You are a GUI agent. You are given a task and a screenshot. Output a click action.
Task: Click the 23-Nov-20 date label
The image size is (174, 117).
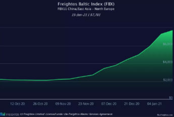tap(86, 104)
